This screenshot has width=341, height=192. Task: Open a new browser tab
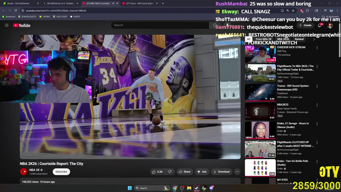point(163,3)
